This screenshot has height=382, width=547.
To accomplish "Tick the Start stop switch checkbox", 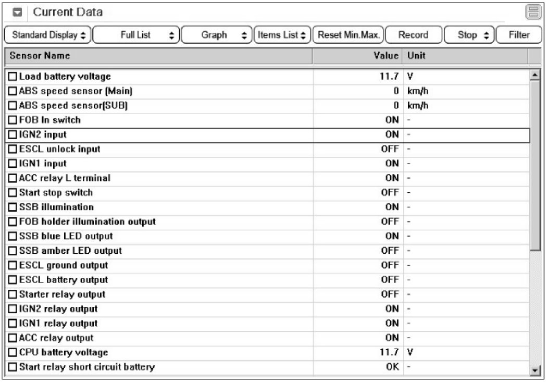I will point(13,193).
